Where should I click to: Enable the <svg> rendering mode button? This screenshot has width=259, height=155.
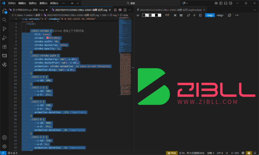pyautogui.click(x=210, y=15)
